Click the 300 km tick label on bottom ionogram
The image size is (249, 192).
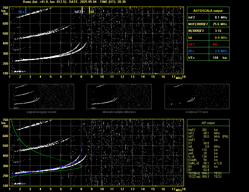pos(5,166)
